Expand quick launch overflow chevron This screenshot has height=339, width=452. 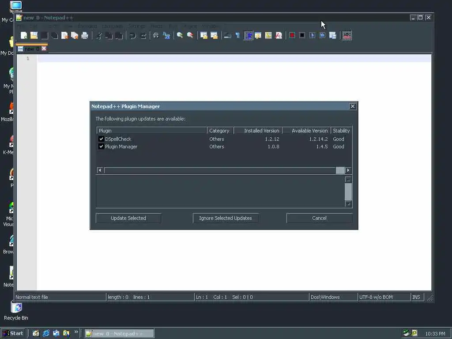76,332
